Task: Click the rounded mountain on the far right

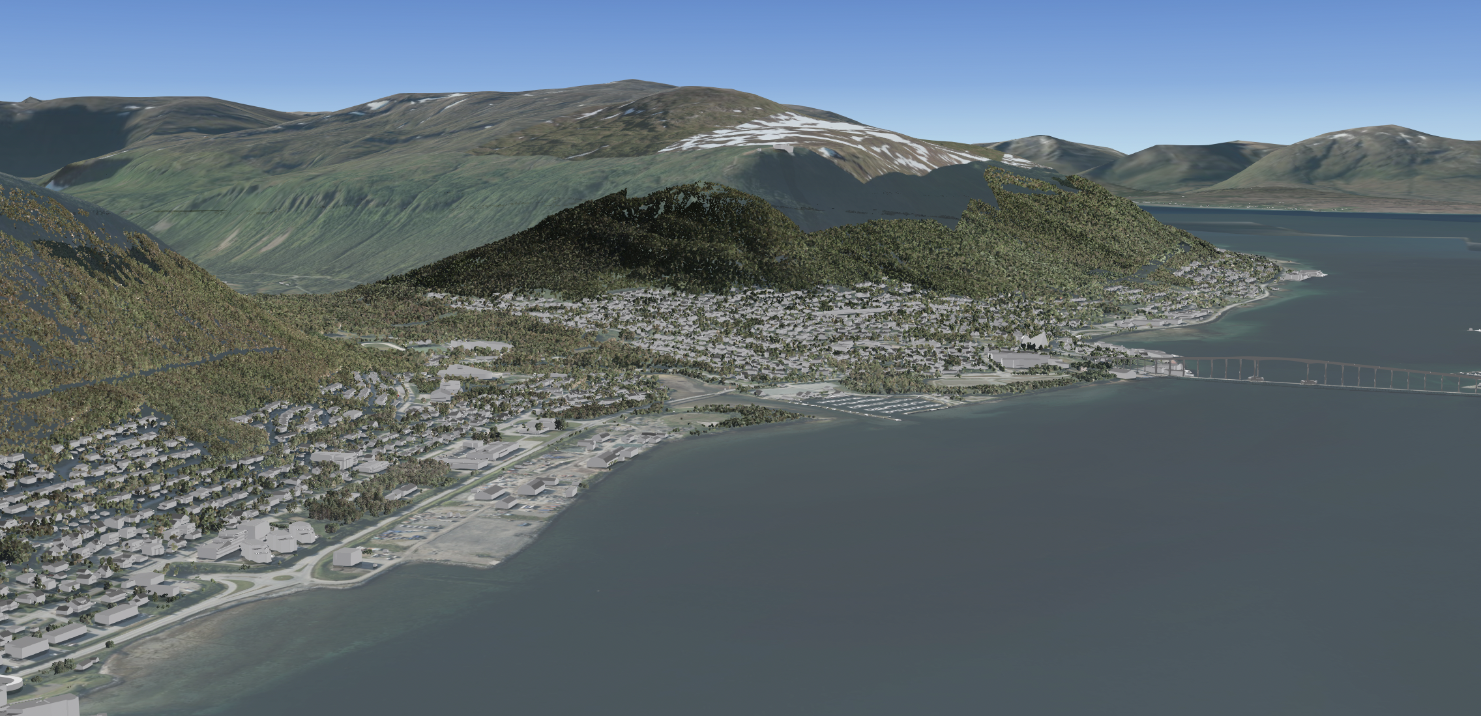Action: [x=1382, y=156]
